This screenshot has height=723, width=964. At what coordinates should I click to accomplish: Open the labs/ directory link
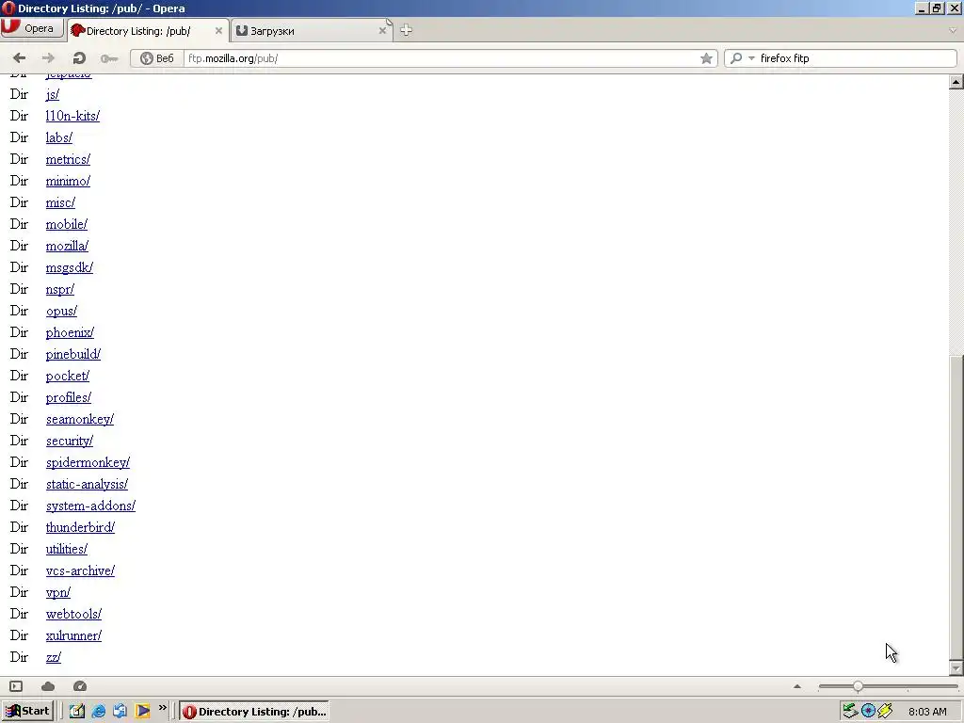59,137
